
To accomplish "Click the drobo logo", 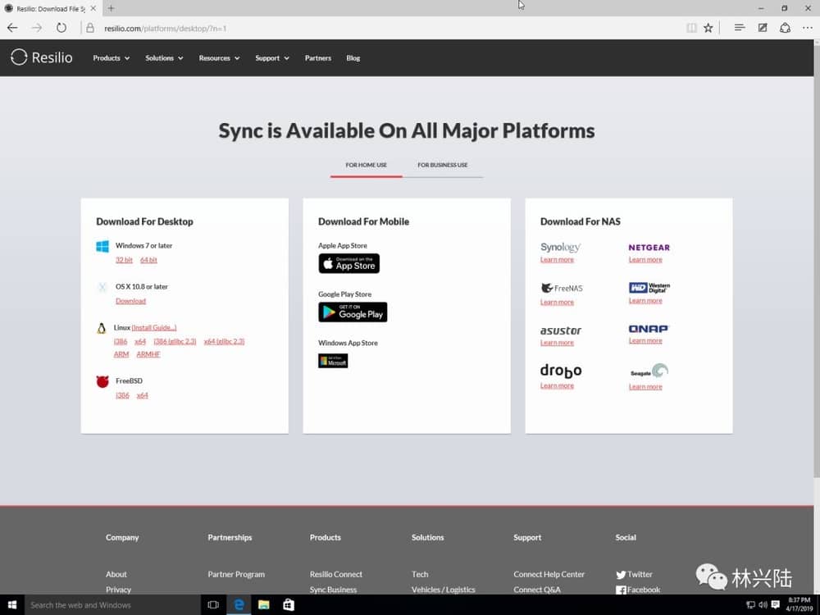I will click(x=561, y=371).
